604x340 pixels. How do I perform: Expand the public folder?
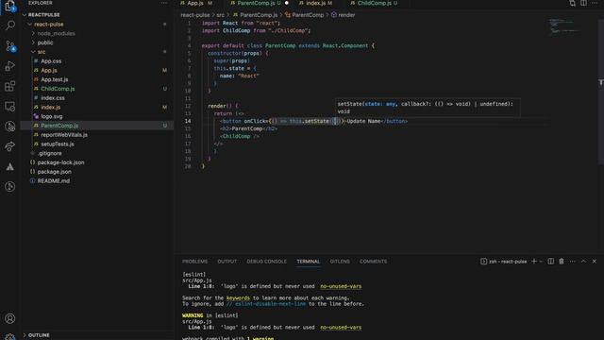tap(33, 42)
